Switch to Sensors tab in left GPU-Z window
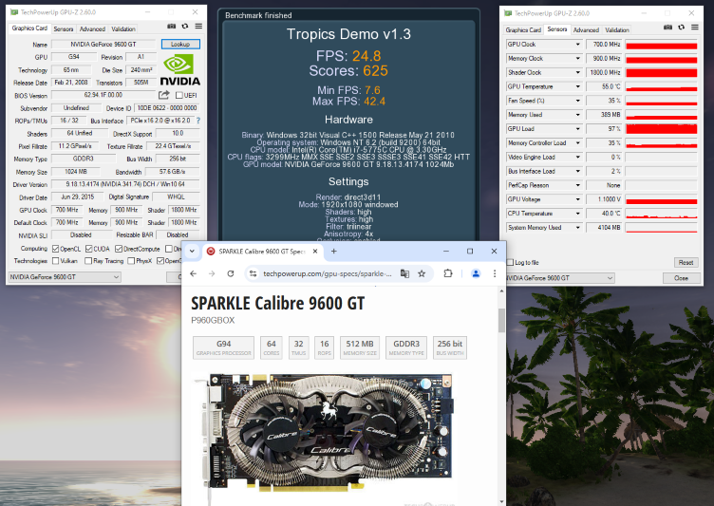Viewport: 714px width, 506px height. tap(64, 29)
